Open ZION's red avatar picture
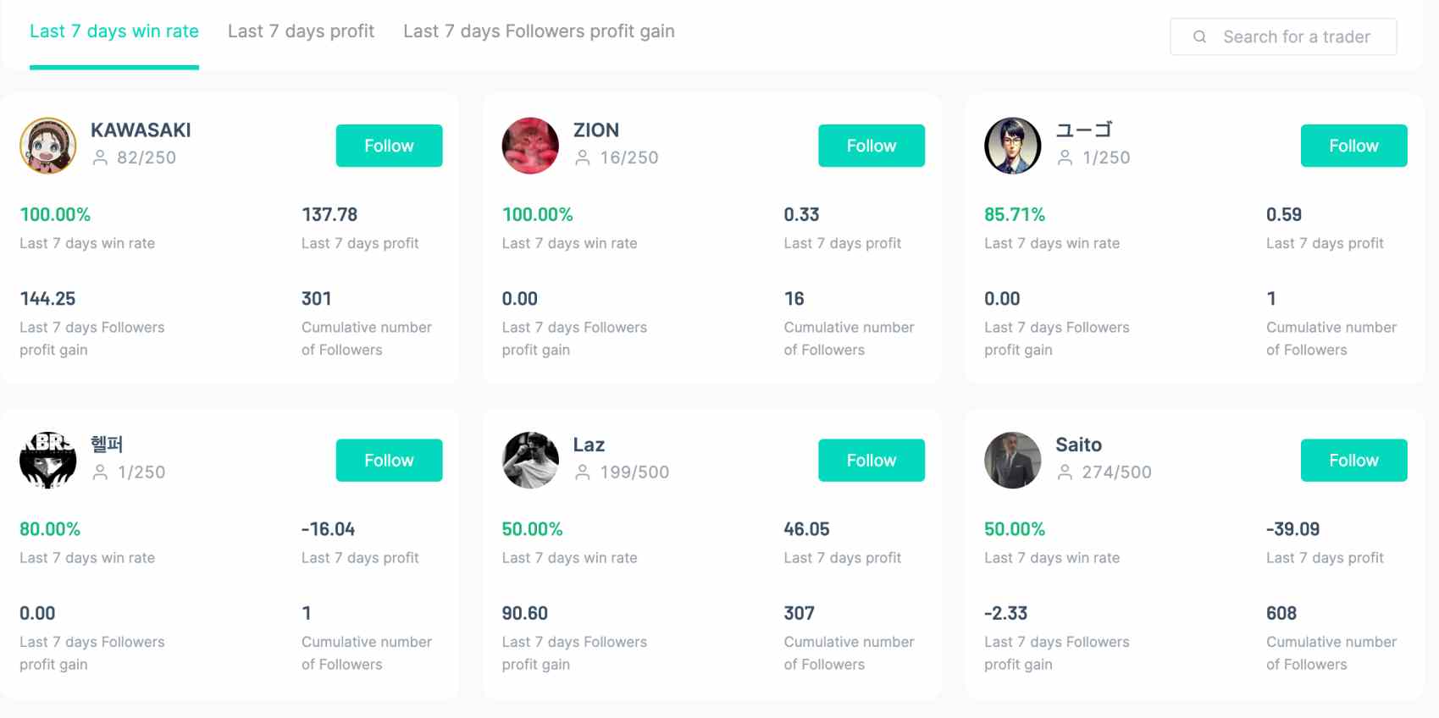The width and height of the screenshot is (1439, 718). click(530, 146)
